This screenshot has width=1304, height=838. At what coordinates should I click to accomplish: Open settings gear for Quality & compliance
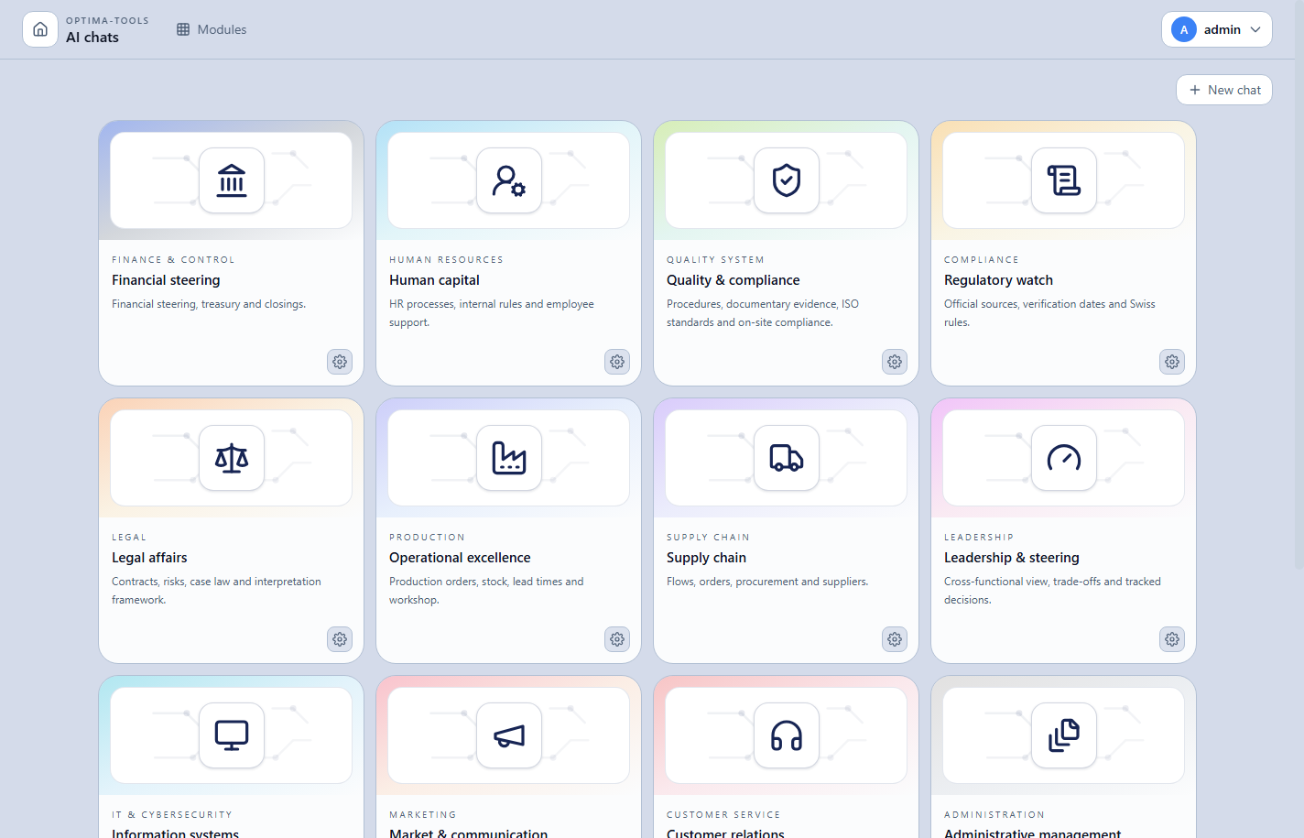tap(895, 362)
